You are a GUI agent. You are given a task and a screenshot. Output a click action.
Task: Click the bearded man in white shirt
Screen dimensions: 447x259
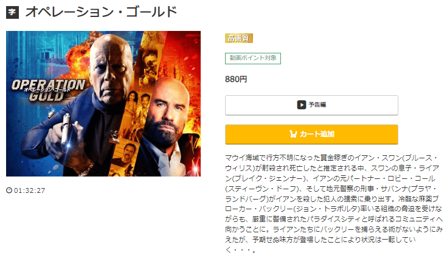(167, 128)
